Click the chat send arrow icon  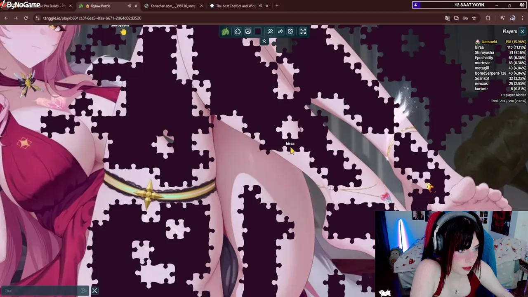(x=84, y=291)
